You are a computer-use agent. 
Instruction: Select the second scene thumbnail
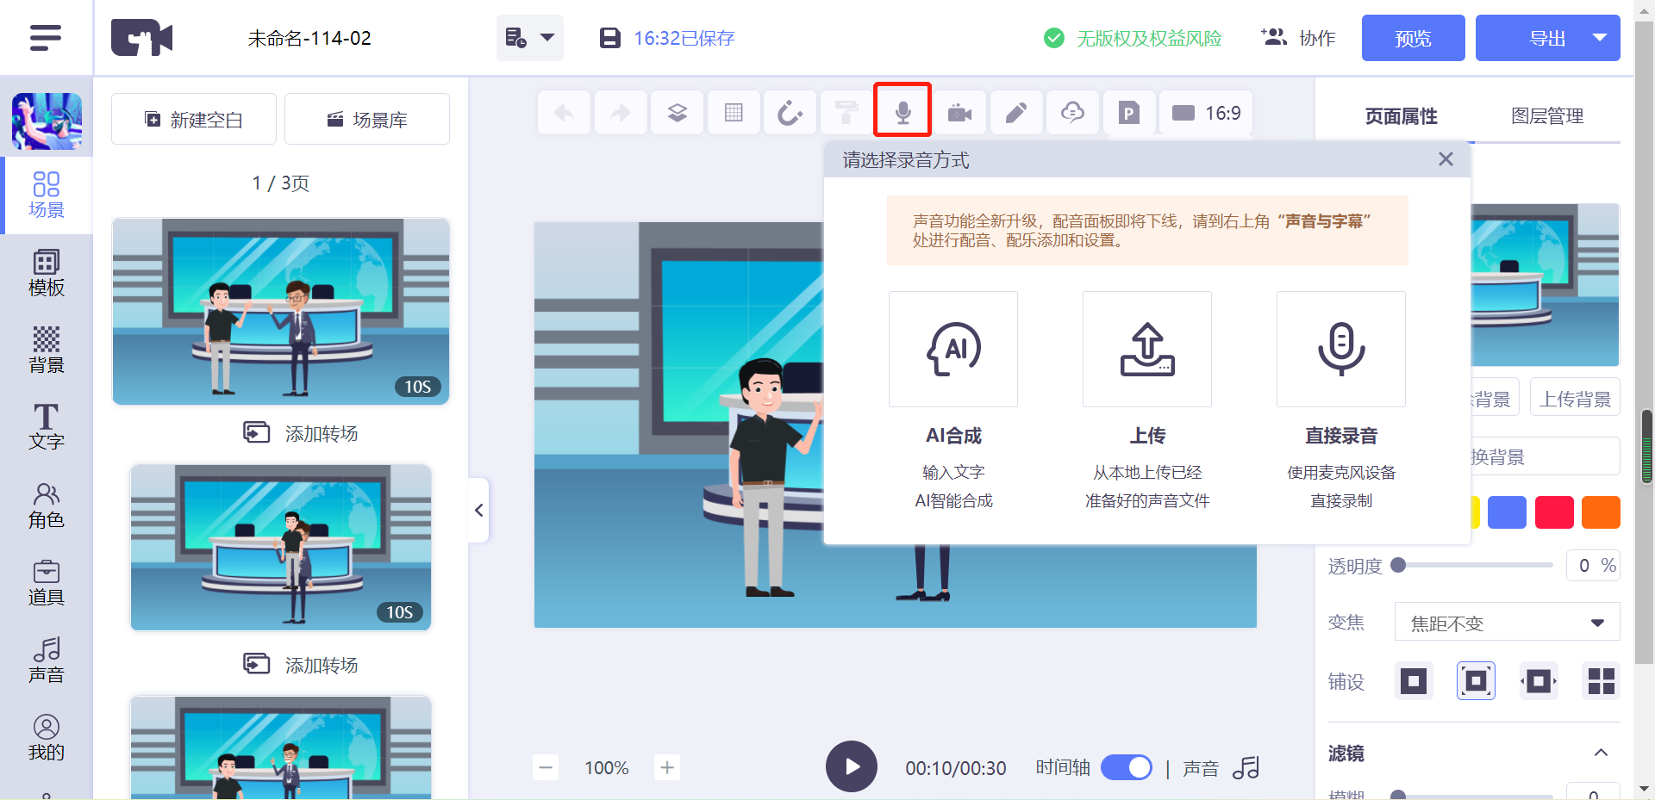click(281, 548)
